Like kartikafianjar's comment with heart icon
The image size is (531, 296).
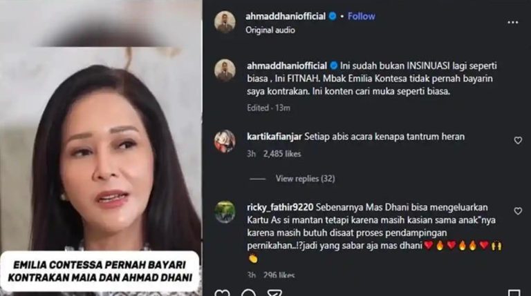(518, 140)
